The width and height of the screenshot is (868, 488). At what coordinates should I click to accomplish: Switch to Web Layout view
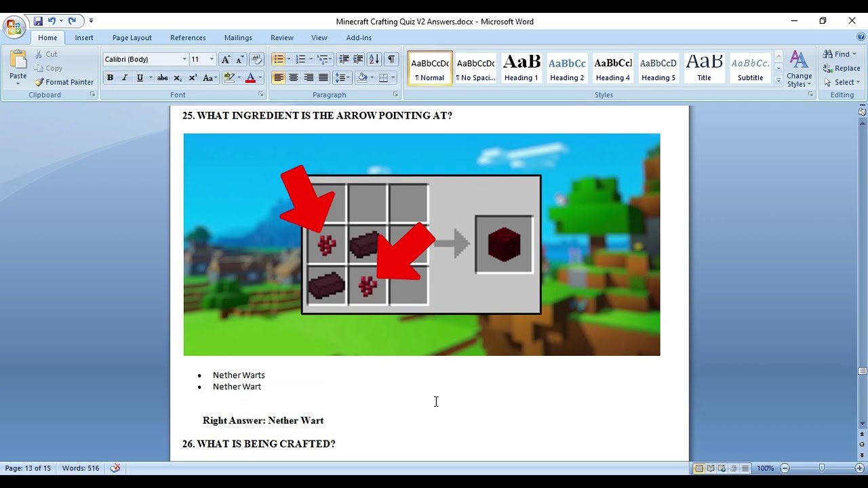(721, 468)
